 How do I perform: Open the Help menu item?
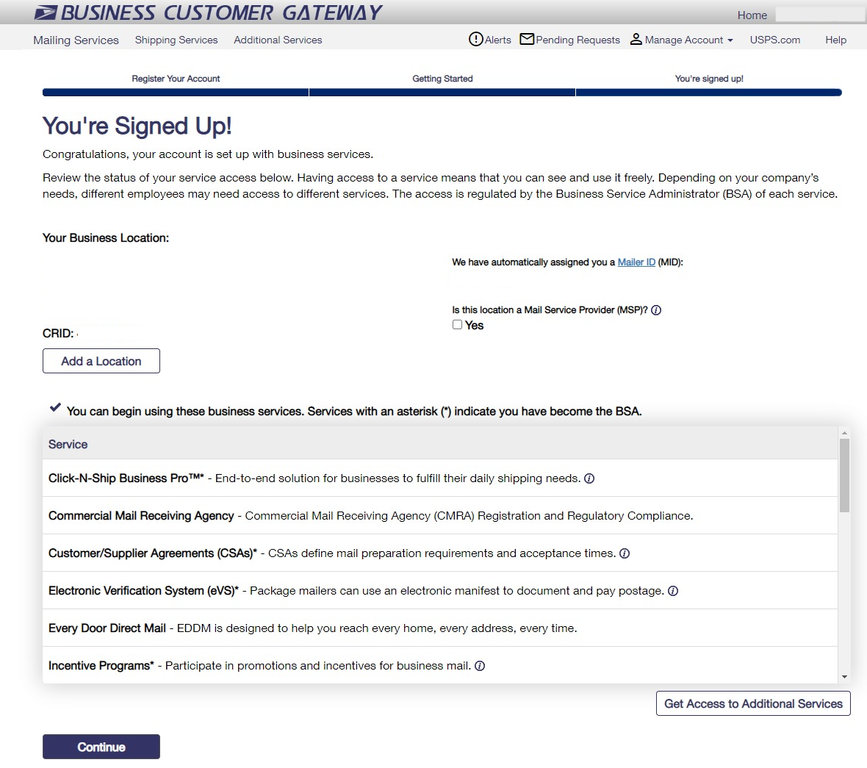[x=835, y=40]
